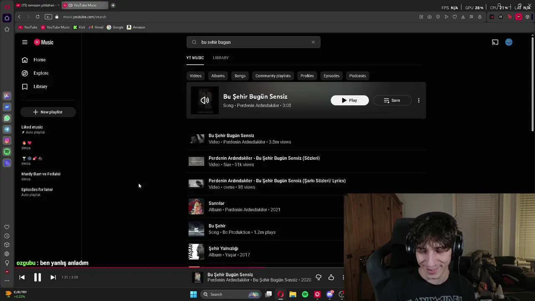Image resolution: width=535 pixels, height=301 pixels.
Task: Open the Kick bookmark
Action: tap(79, 27)
